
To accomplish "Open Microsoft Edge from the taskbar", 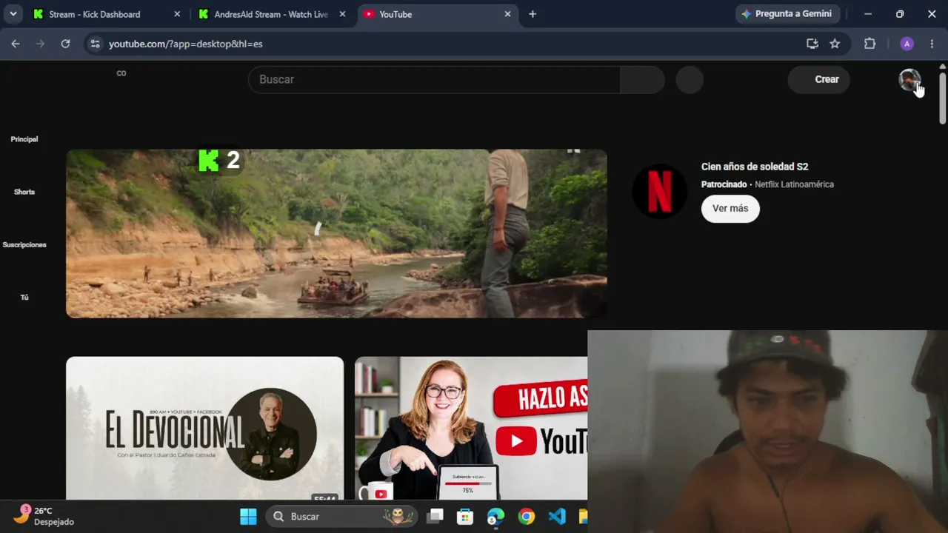I will pos(495,516).
